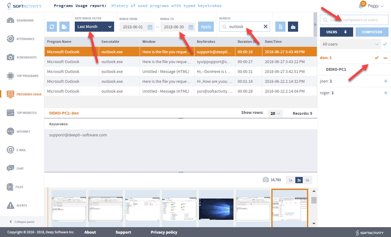This screenshot has height=237, width=391.
Task: Select user roger in the users list
Action: click(327, 93)
